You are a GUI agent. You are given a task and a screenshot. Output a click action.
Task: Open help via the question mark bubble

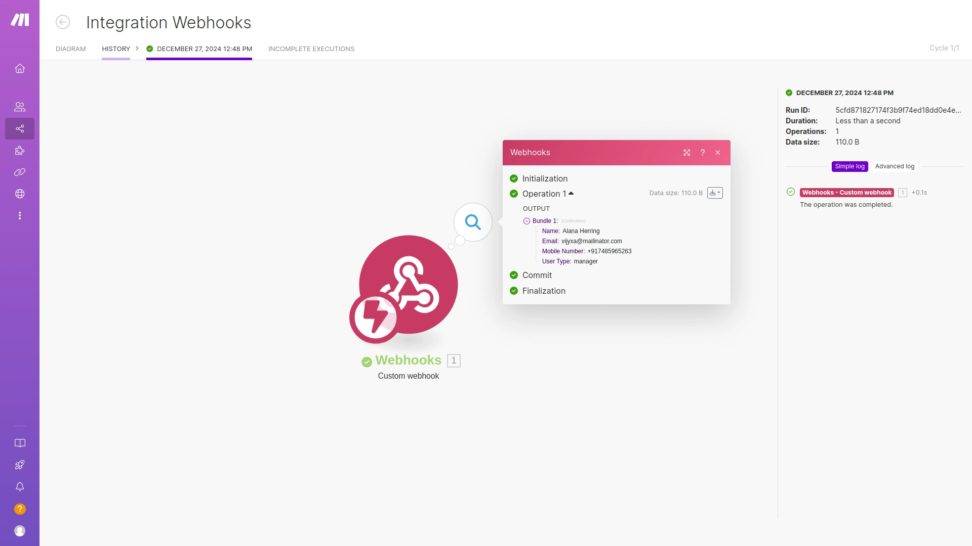click(x=20, y=509)
